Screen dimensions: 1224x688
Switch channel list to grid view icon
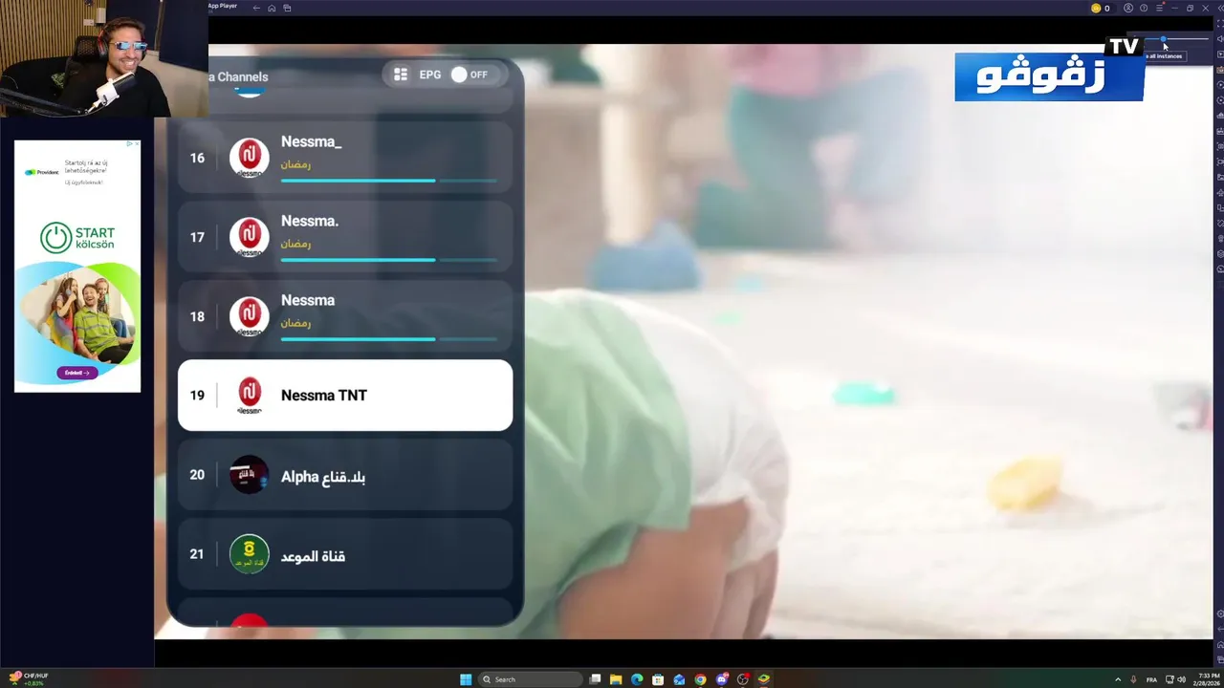click(x=401, y=75)
